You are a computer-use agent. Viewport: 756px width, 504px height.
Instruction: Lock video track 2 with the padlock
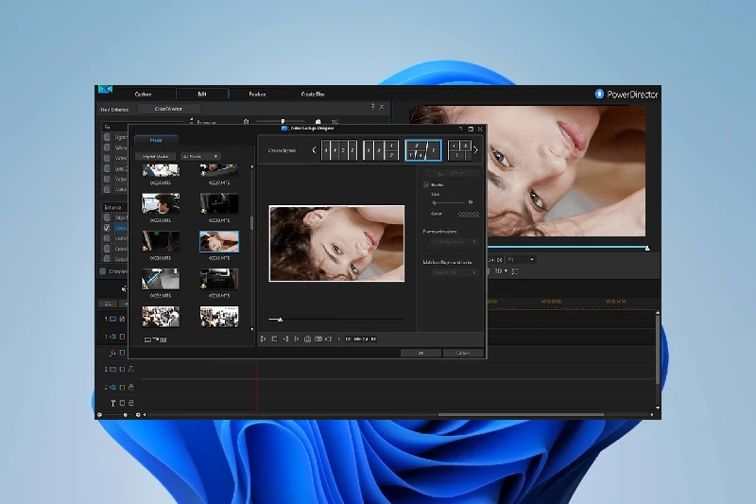131,370
